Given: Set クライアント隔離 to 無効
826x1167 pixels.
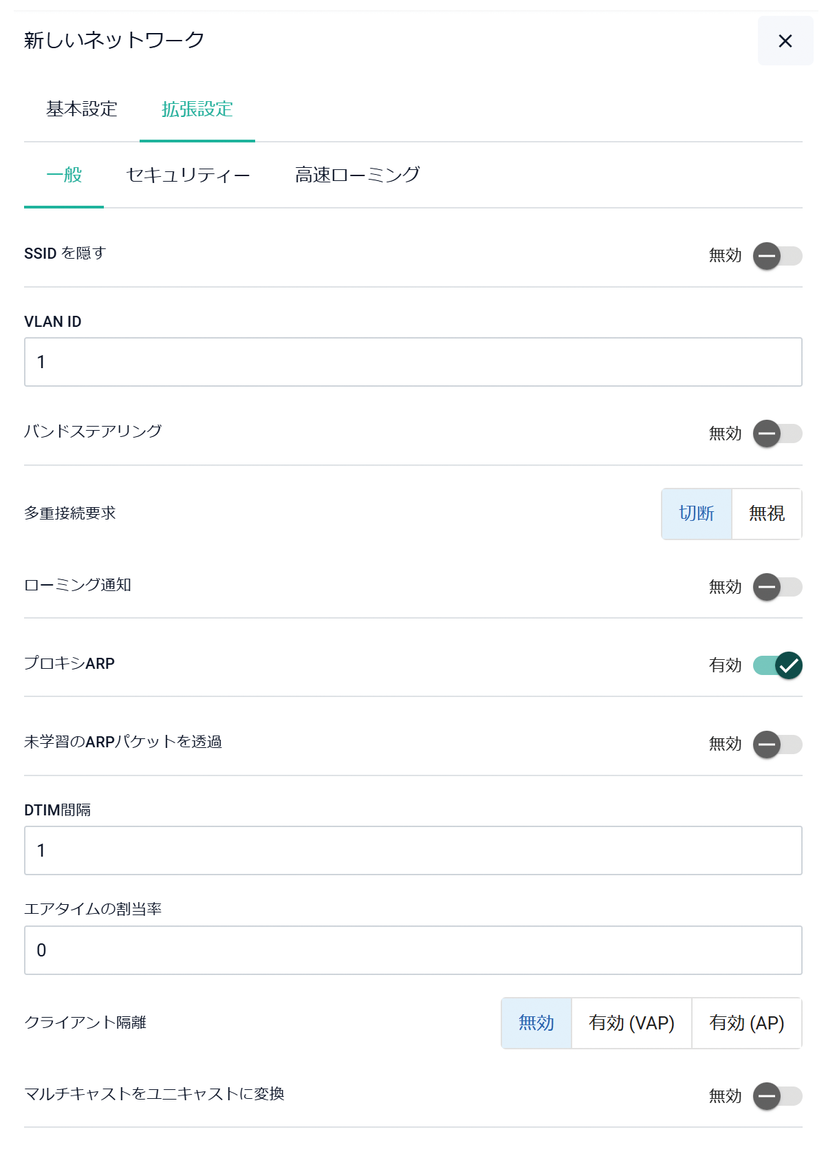Looking at the screenshot, I should [x=536, y=1023].
